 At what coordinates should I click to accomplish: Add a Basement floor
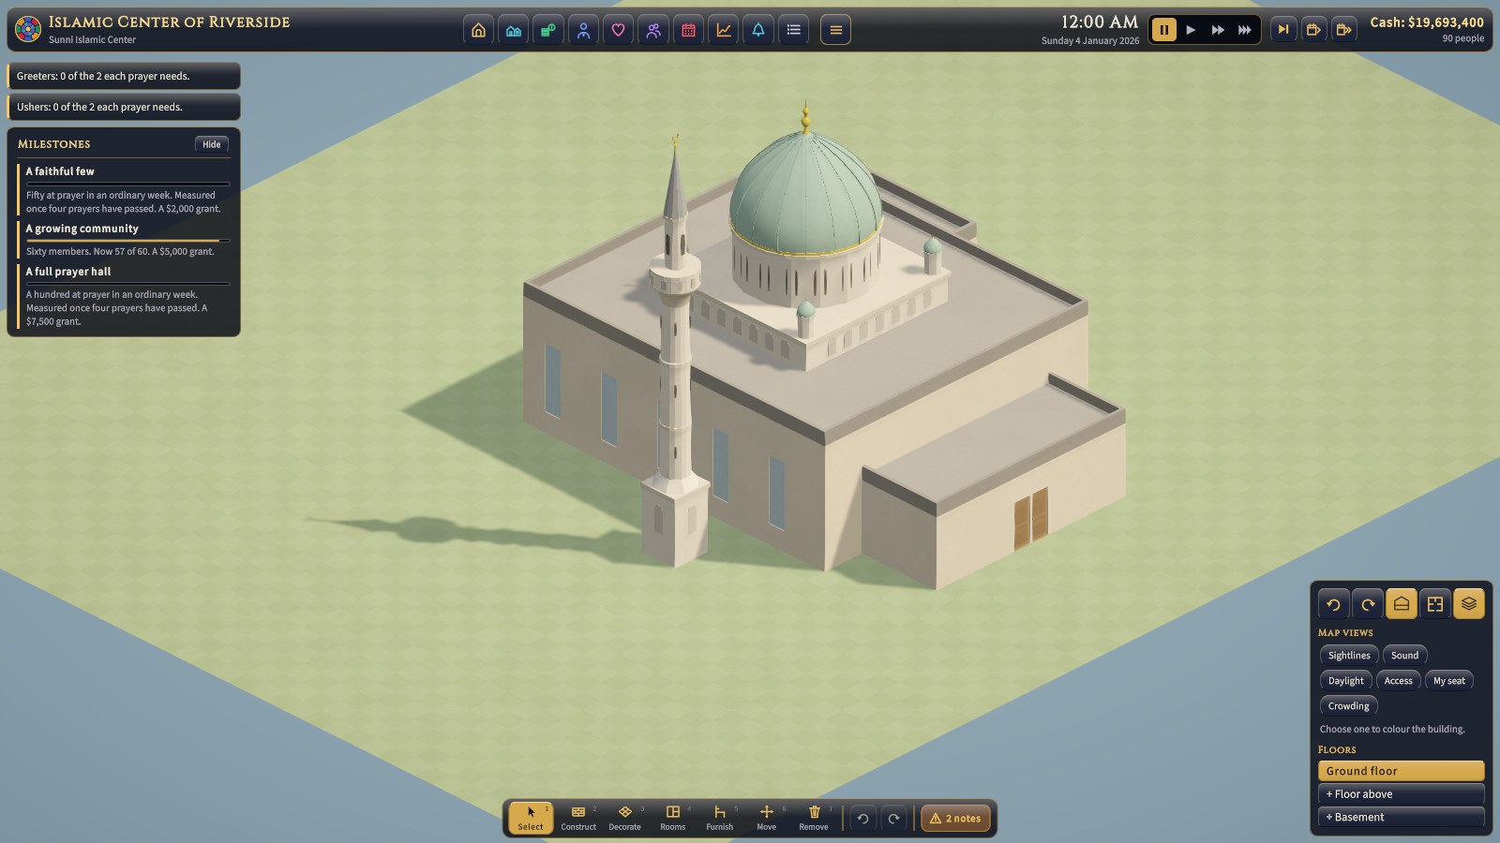coord(1401,817)
